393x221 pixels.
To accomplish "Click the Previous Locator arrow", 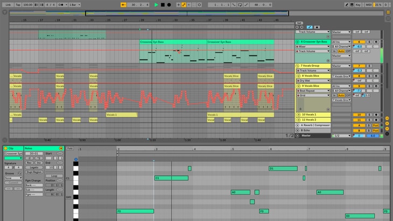I will click(297, 27).
